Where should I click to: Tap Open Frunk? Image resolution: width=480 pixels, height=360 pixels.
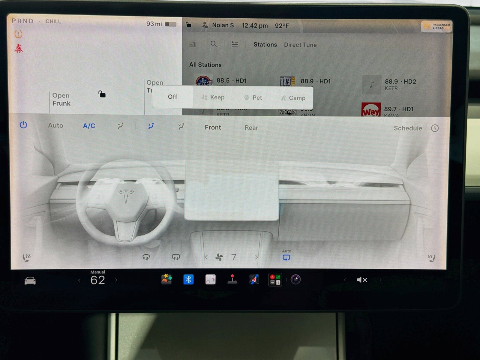tap(61, 99)
